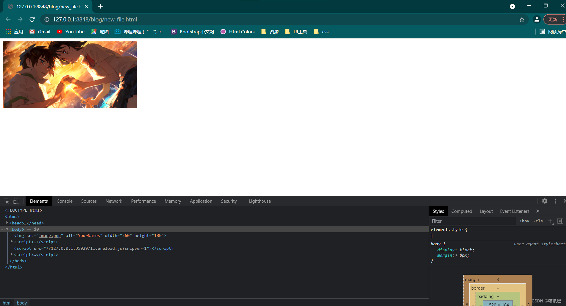Image resolution: width=566 pixels, height=306 pixels.
Task: Reload the current page
Action: (32, 19)
